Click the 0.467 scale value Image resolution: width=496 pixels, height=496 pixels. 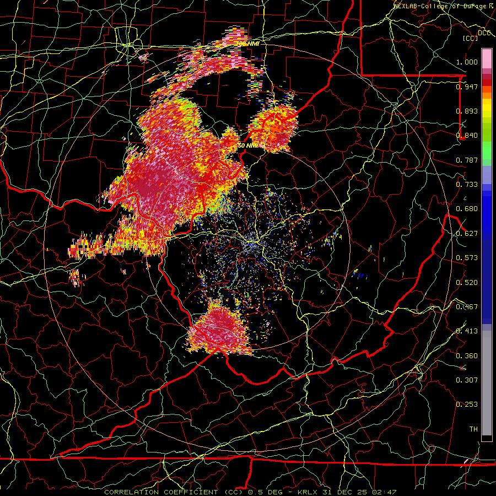[x=467, y=307]
